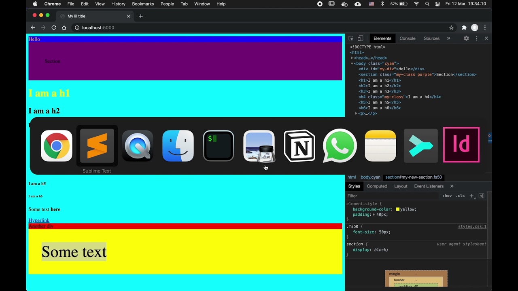Select Sublime Text in the app switcher

(x=97, y=145)
